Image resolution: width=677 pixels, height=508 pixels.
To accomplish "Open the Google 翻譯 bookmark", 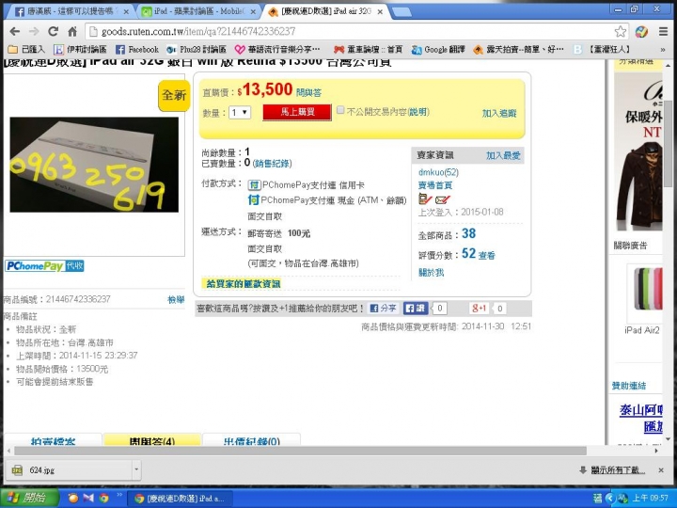I will click(x=438, y=50).
